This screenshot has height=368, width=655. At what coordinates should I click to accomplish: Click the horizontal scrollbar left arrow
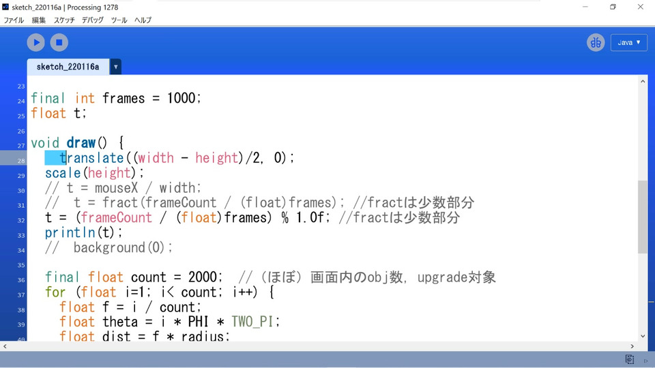point(5,346)
